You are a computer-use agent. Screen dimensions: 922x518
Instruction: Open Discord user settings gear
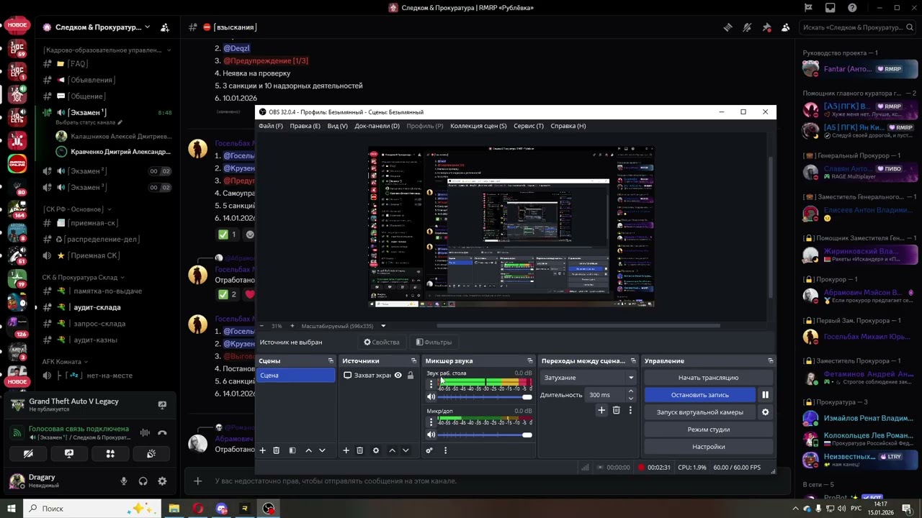[x=162, y=481]
